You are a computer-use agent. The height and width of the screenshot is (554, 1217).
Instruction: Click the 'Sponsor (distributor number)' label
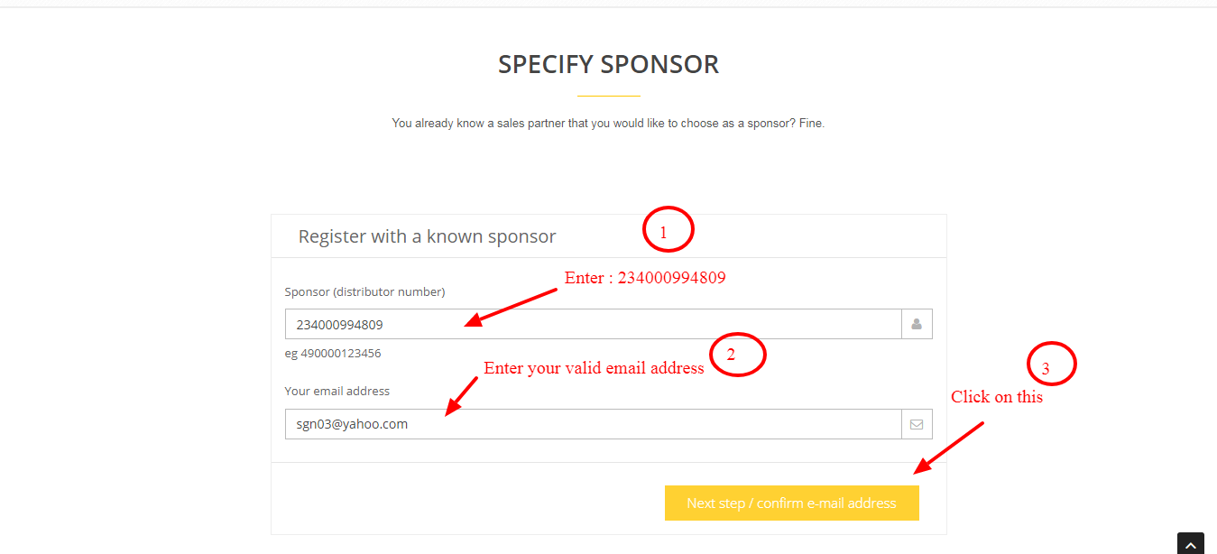click(x=364, y=291)
